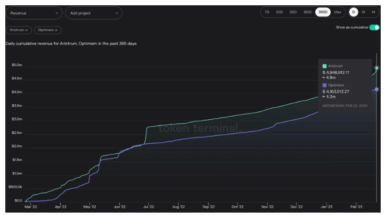386x215 pixels.
Task: Click the $0.0 axis label
Action: click(x=18, y=201)
